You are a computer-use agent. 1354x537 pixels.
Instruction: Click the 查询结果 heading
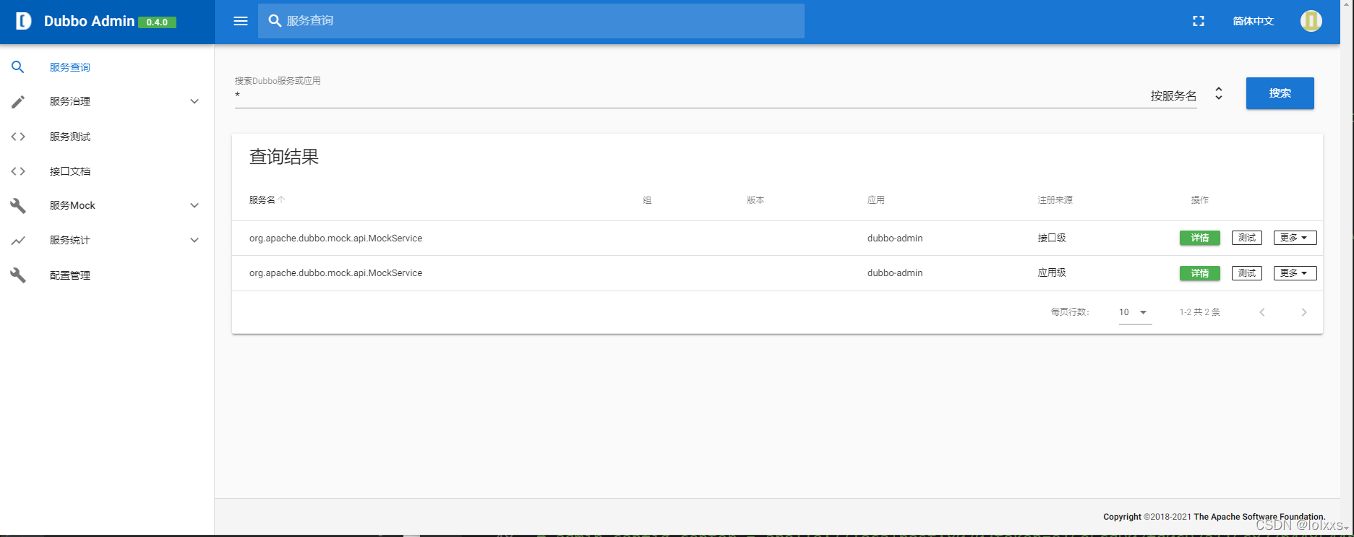pos(284,158)
